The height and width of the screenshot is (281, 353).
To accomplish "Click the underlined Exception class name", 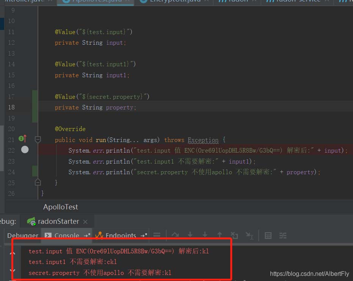I will 203,140.
